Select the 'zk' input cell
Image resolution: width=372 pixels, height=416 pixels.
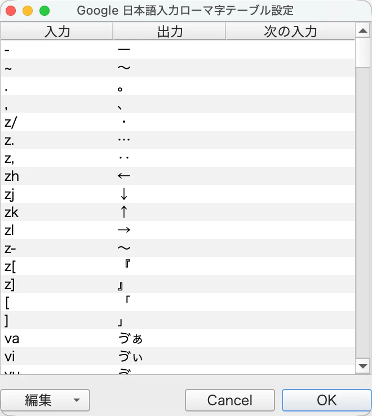coord(57,212)
